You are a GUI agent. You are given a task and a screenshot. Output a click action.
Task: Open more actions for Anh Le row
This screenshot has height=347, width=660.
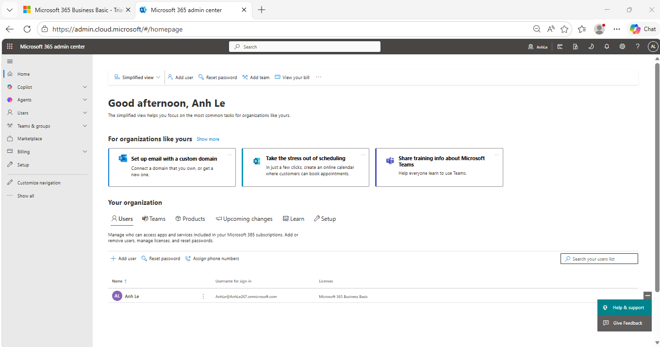click(x=203, y=296)
